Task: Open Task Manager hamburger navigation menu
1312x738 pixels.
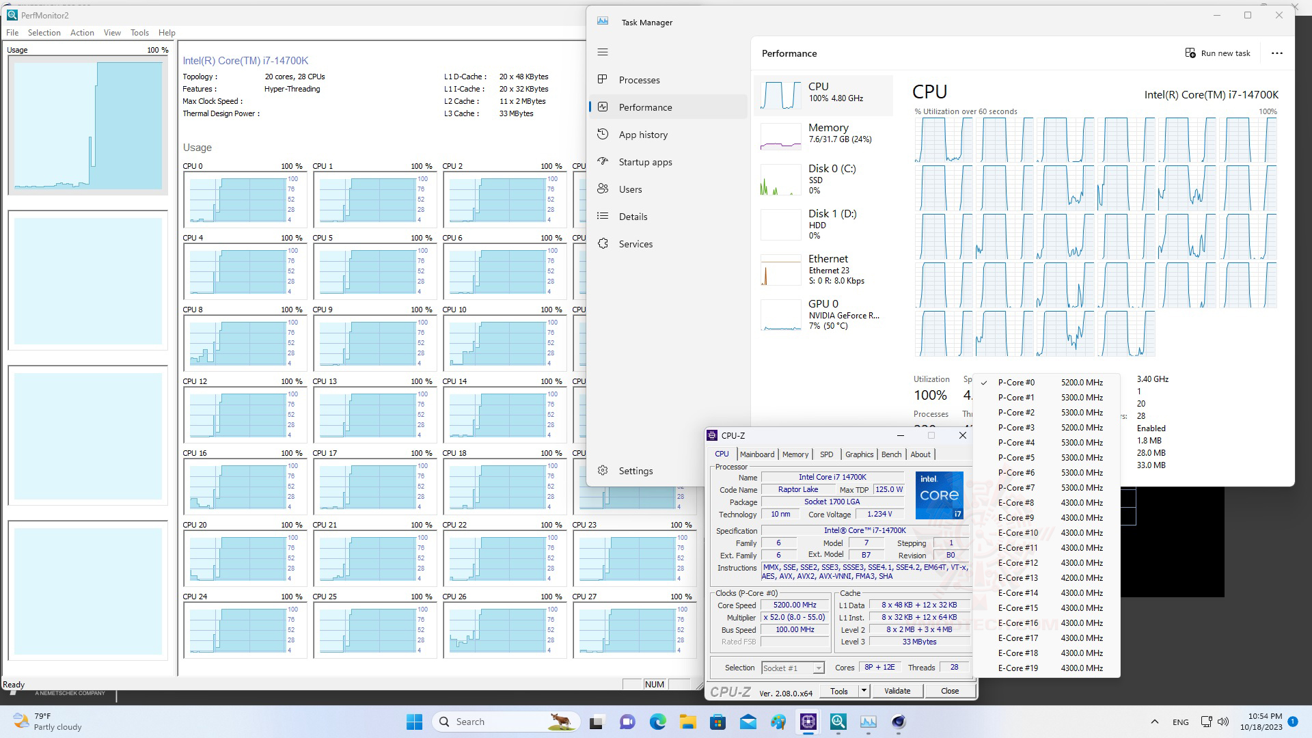Action: [602, 52]
